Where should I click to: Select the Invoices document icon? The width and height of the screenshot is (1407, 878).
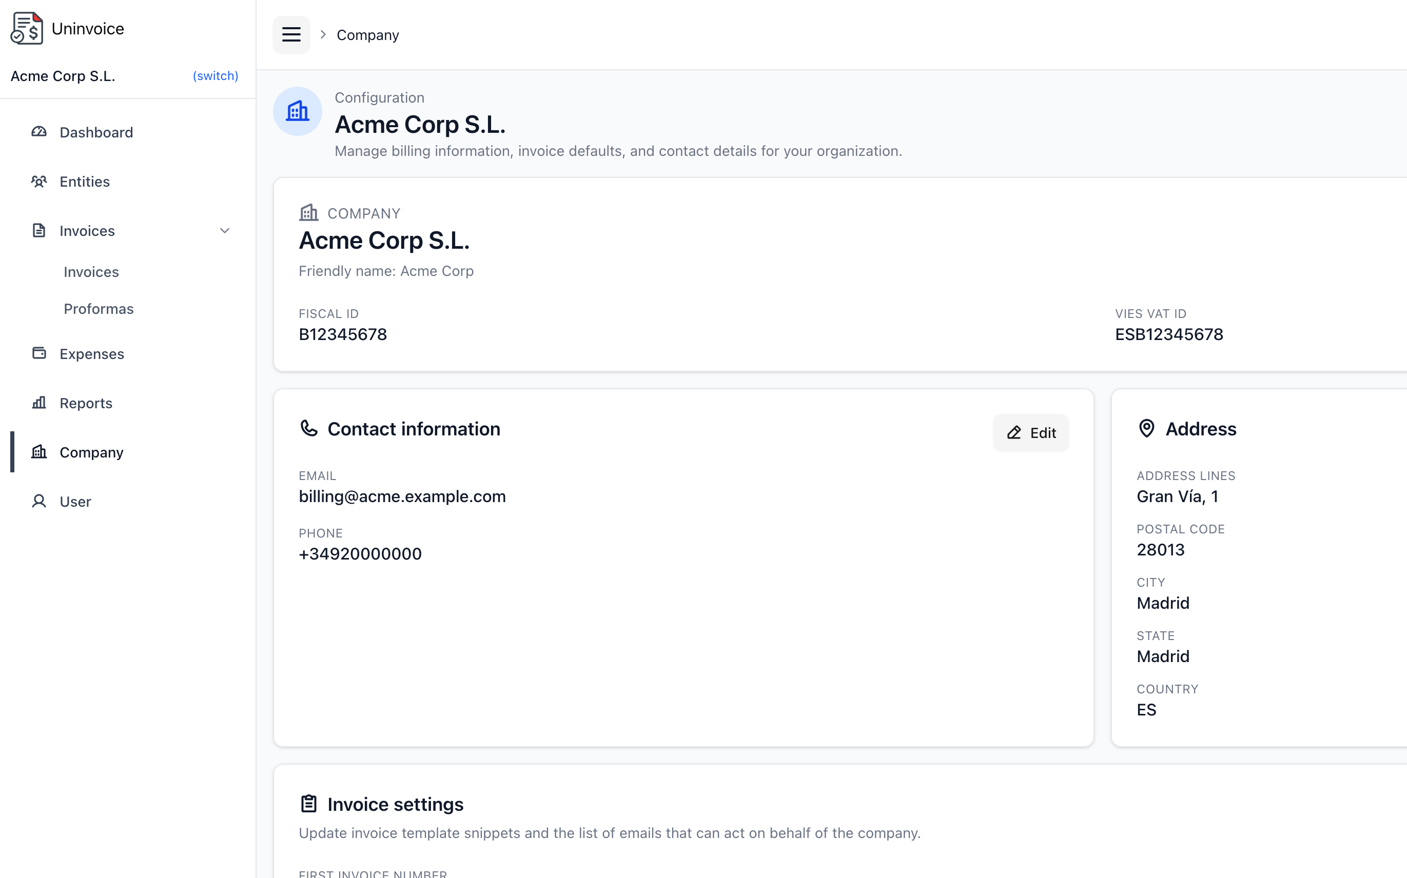tap(39, 231)
